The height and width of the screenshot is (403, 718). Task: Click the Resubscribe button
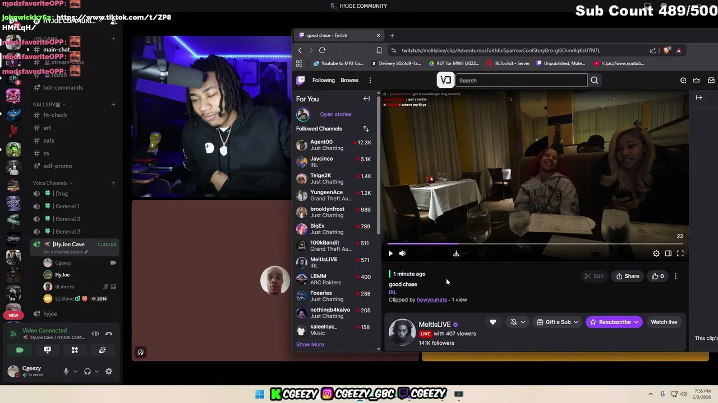pyautogui.click(x=614, y=322)
